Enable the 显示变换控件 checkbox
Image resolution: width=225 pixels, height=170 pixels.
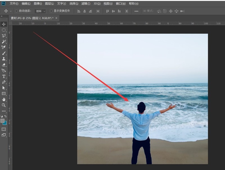point(51,11)
